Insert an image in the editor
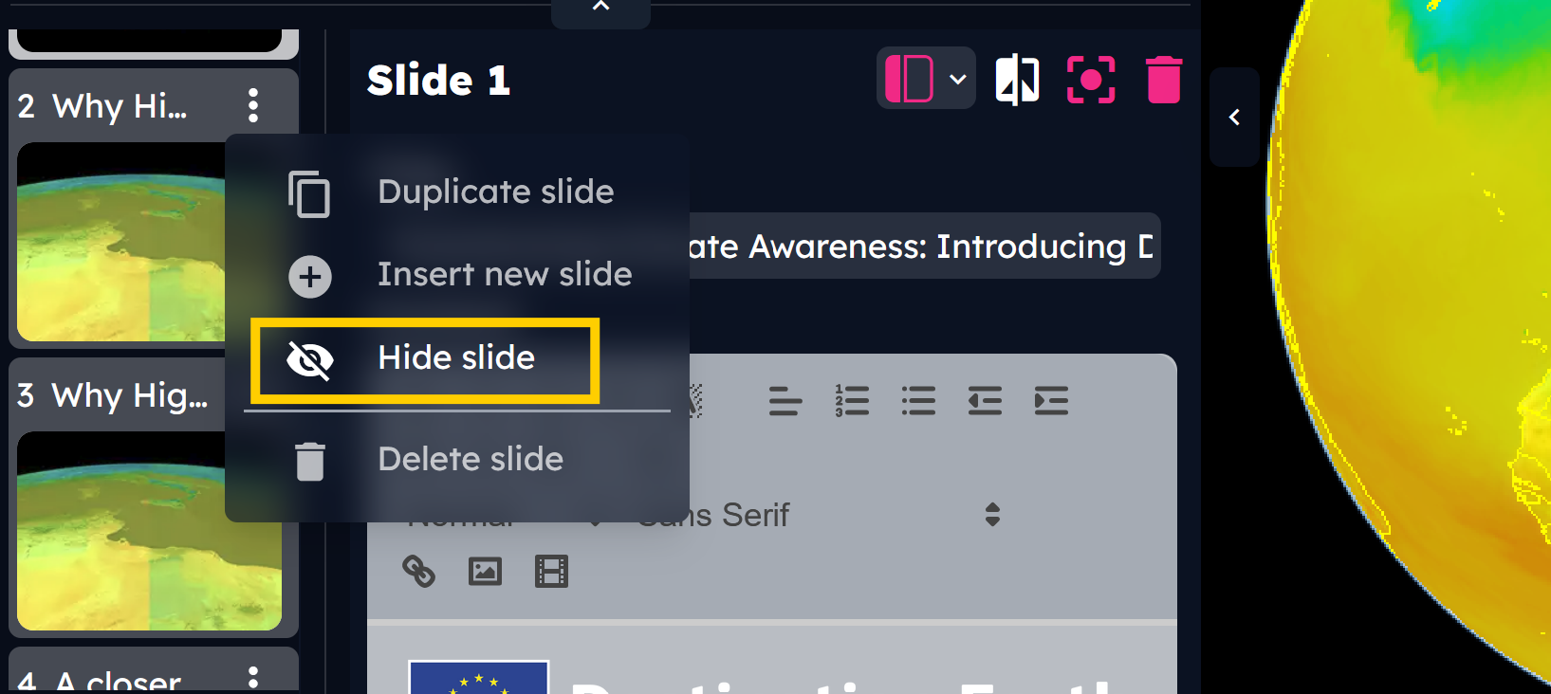 [485, 571]
